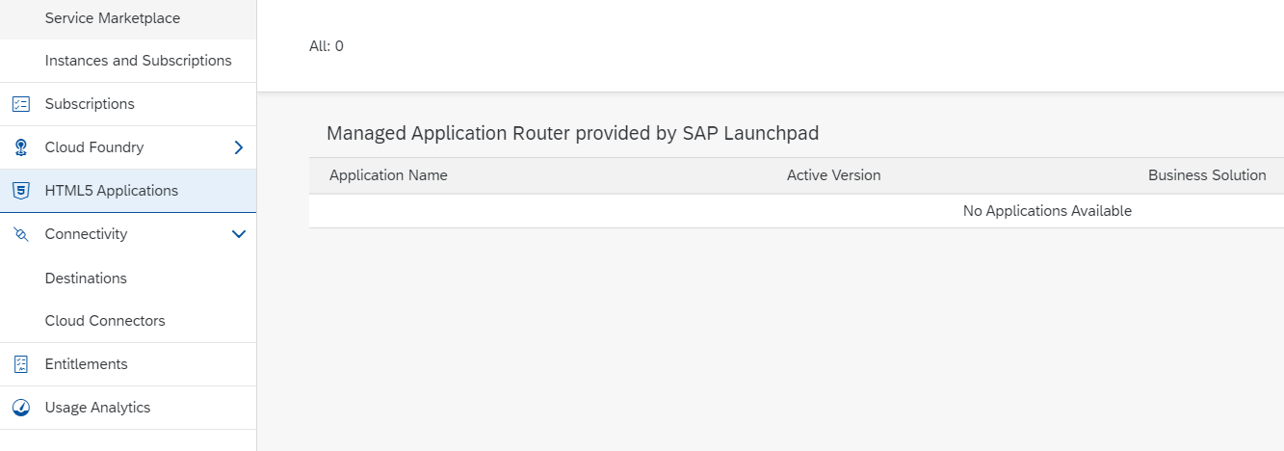Click the Connectivity plug icon
This screenshot has width=1284, height=451.
[x=20, y=234]
